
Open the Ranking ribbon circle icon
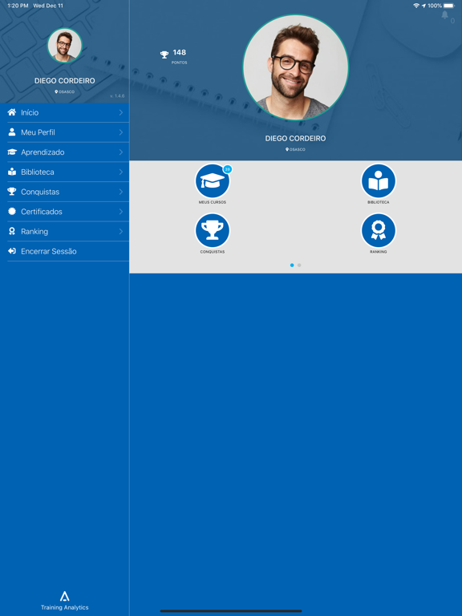379,231
